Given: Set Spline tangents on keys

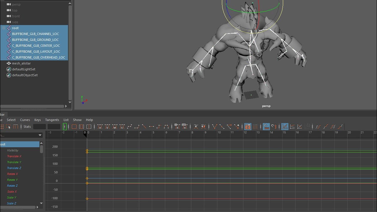Looking at the screenshot, I should [129, 127].
